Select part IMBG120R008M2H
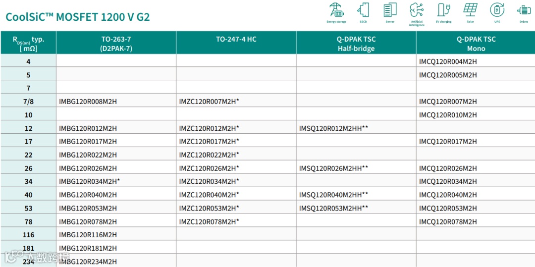 88,102
